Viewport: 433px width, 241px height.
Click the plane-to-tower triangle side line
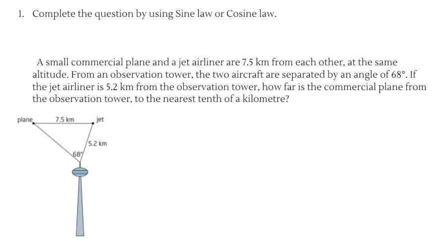(x=56, y=143)
